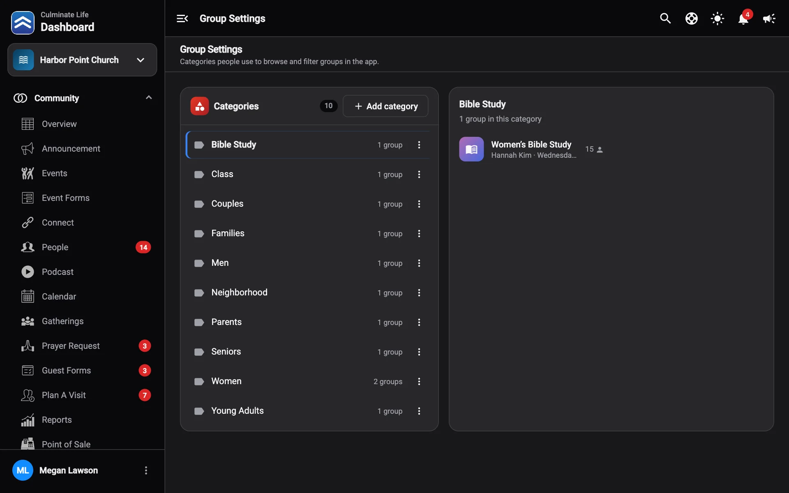The width and height of the screenshot is (789, 493).
Task: Click the Megan Lawson ML avatar
Action: pos(23,470)
